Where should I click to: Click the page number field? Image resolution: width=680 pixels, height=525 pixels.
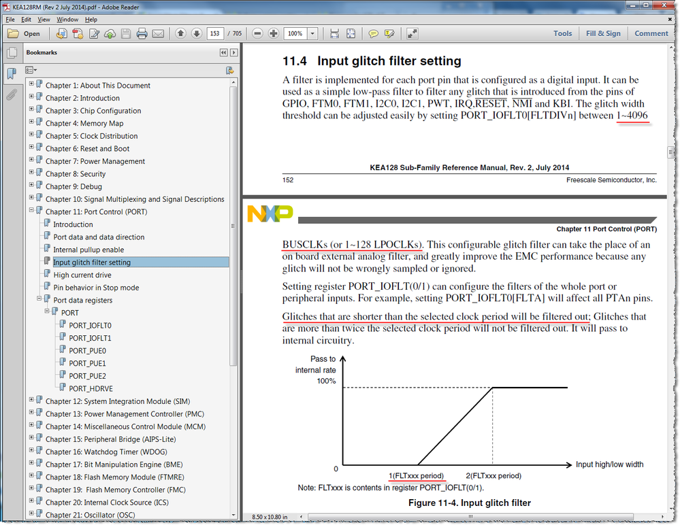215,33
